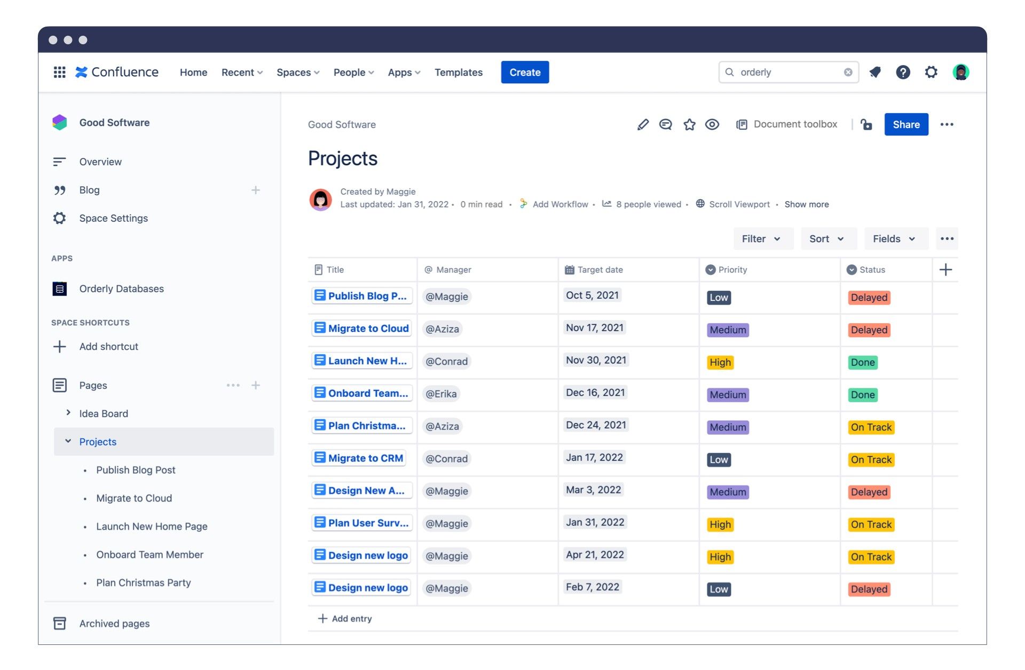This screenshot has height=670, width=1025.
Task: Star this page as favorite
Action: 689,124
